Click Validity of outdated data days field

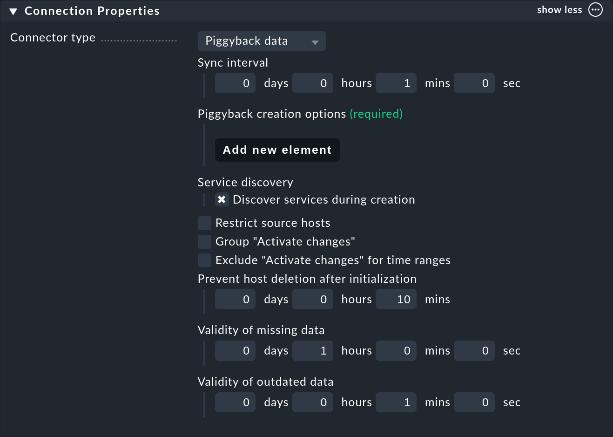[x=235, y=402]
